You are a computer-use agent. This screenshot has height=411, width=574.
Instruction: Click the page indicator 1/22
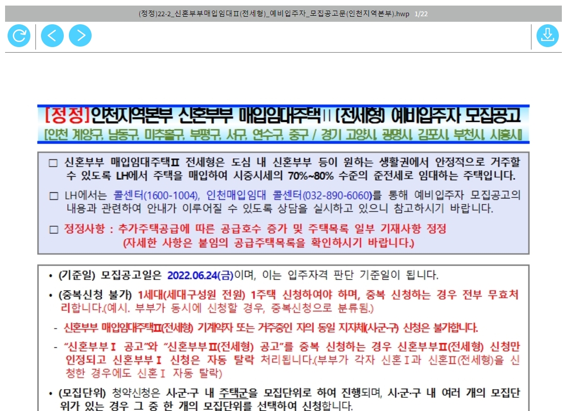[x=421, y=14]
